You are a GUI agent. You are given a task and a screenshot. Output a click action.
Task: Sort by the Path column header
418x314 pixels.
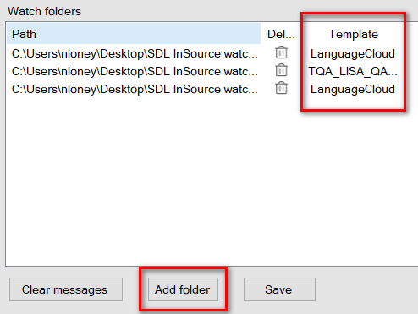[x=134, y=34]
